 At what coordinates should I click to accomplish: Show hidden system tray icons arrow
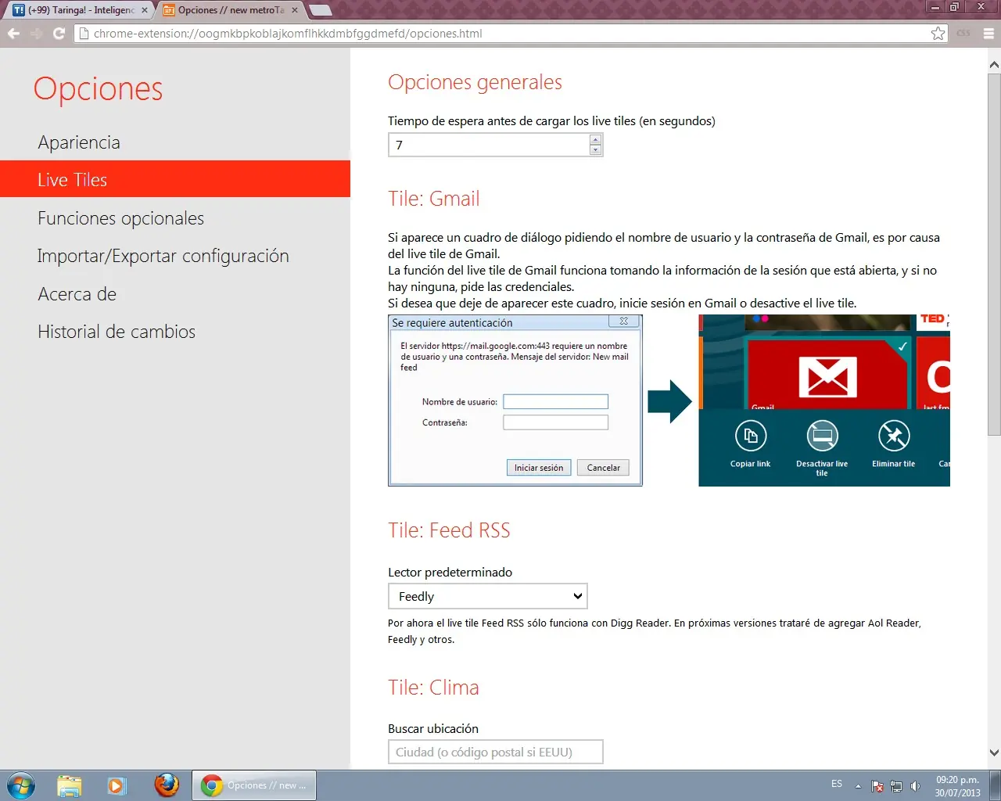(x=858, y=786)
